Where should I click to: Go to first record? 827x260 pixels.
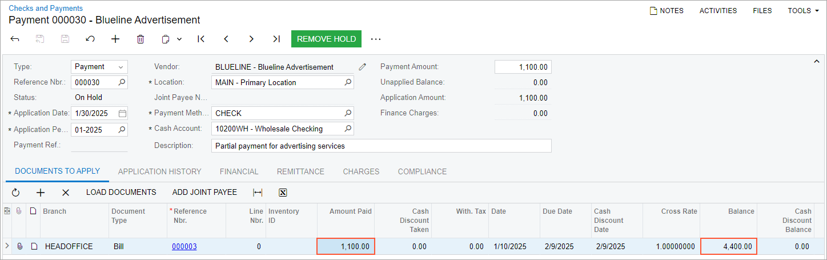201,39
